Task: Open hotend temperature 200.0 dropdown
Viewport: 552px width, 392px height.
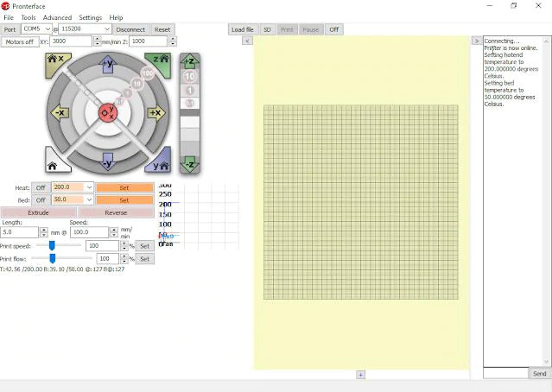Action: click(89, 187)
